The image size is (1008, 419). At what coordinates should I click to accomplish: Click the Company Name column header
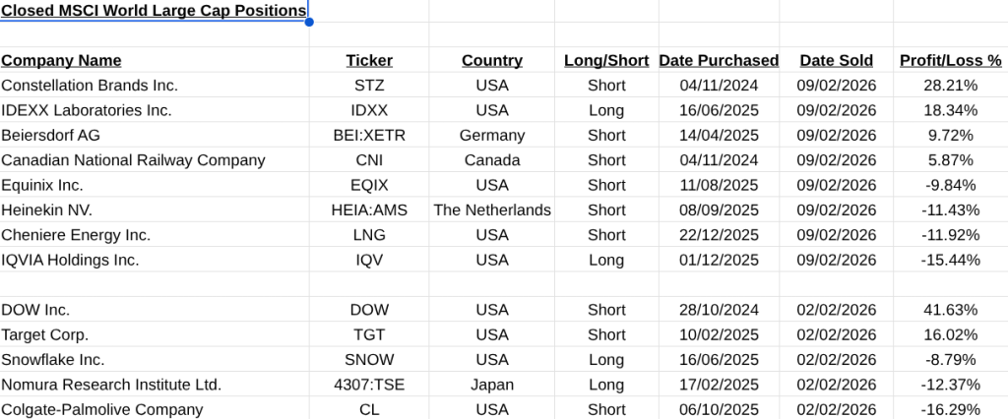(x=62, y=60)
